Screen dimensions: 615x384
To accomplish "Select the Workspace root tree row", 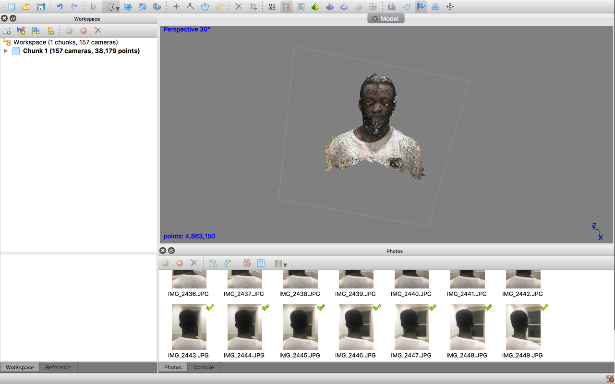I will [65, 42].
